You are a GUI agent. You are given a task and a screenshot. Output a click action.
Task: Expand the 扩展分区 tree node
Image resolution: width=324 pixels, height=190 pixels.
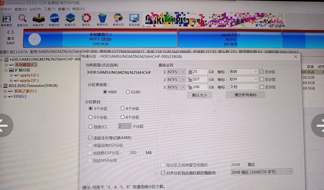tap(6, 70)
